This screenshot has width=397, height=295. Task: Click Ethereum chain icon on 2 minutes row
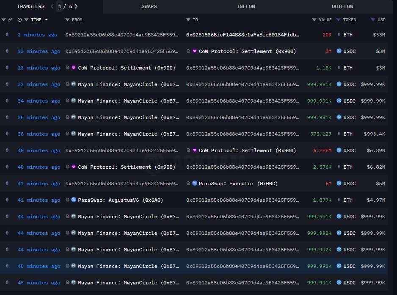tap(7, 34)
